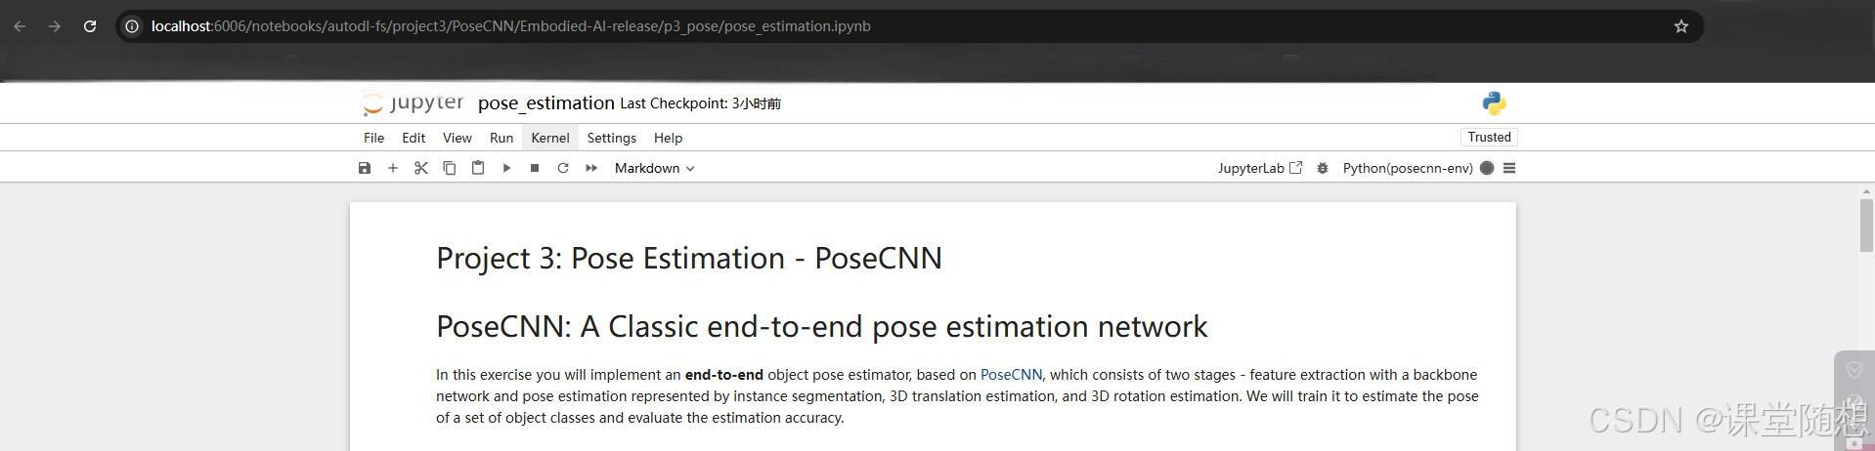Open the Settings menu

(x=612, y=138)
